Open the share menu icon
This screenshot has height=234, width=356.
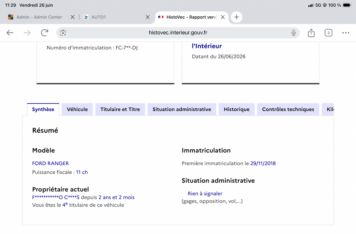coord(311,33)
